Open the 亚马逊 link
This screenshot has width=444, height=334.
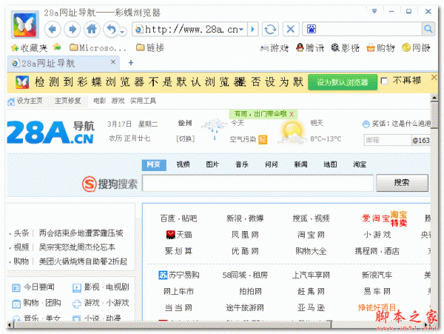point(312,307)
